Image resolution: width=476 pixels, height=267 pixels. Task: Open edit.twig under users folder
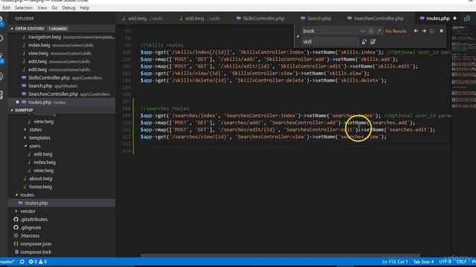point(42,154)
